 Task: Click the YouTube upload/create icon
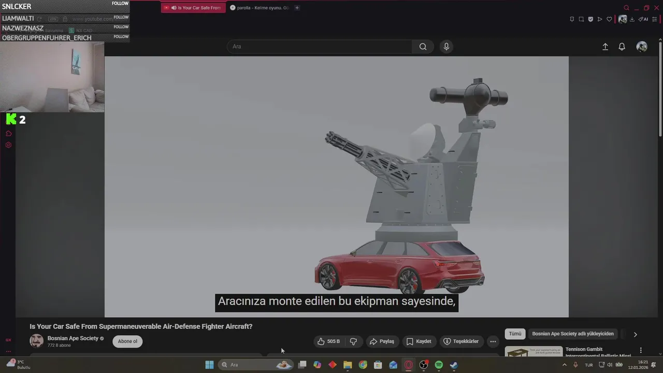tap(605, 47)
